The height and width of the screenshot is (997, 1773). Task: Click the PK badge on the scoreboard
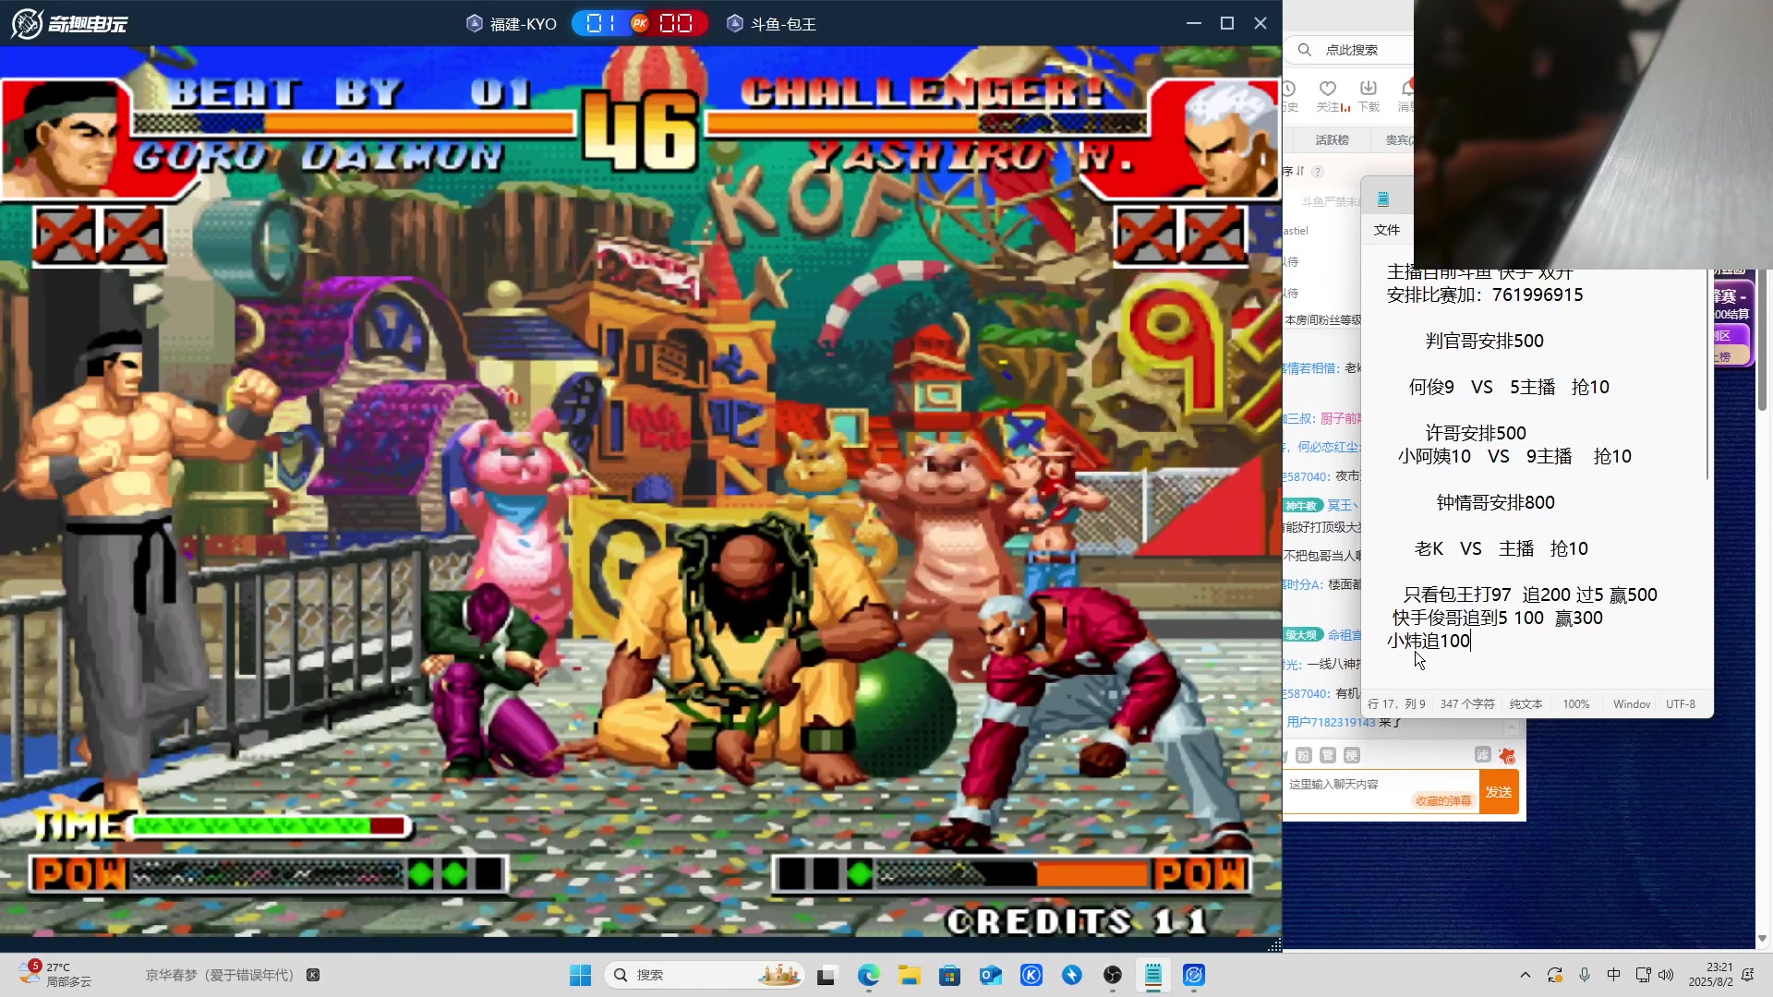click(639, 23)
